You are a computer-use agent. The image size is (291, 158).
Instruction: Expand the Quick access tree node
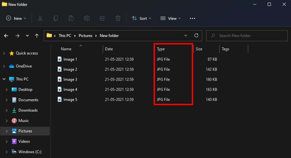[x=4, y=53]
